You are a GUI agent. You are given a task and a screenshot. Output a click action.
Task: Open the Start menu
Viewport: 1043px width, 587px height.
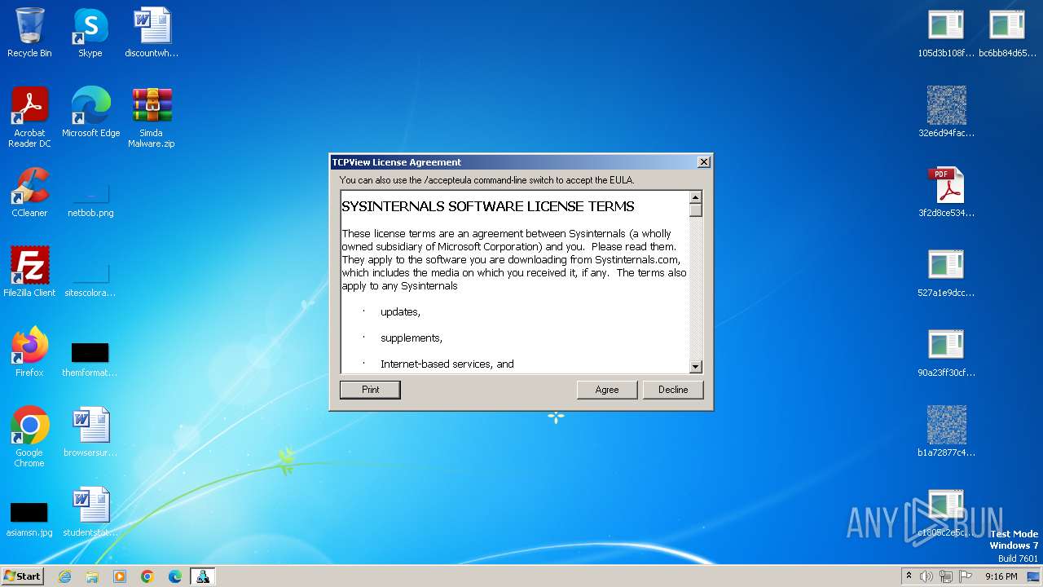[22, 576]
